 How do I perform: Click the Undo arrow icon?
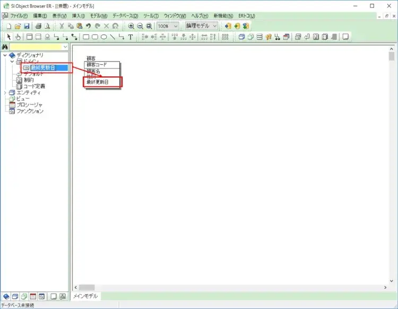tap(88, 26)
